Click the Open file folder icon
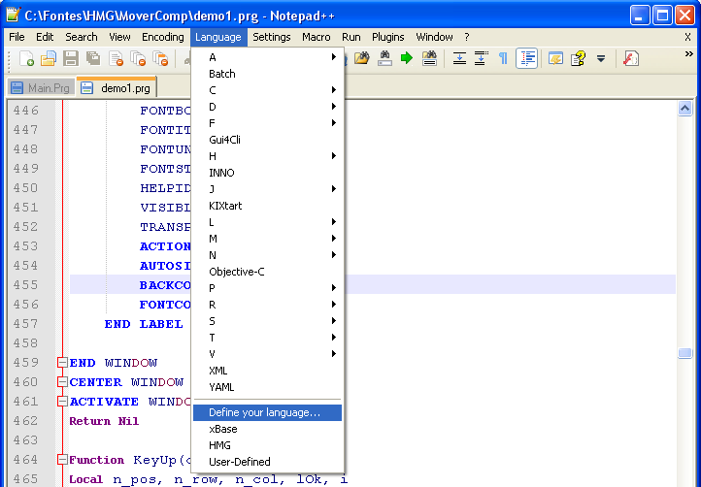The width and height of the screenshot is (701, 487). [x=50, y=59]
